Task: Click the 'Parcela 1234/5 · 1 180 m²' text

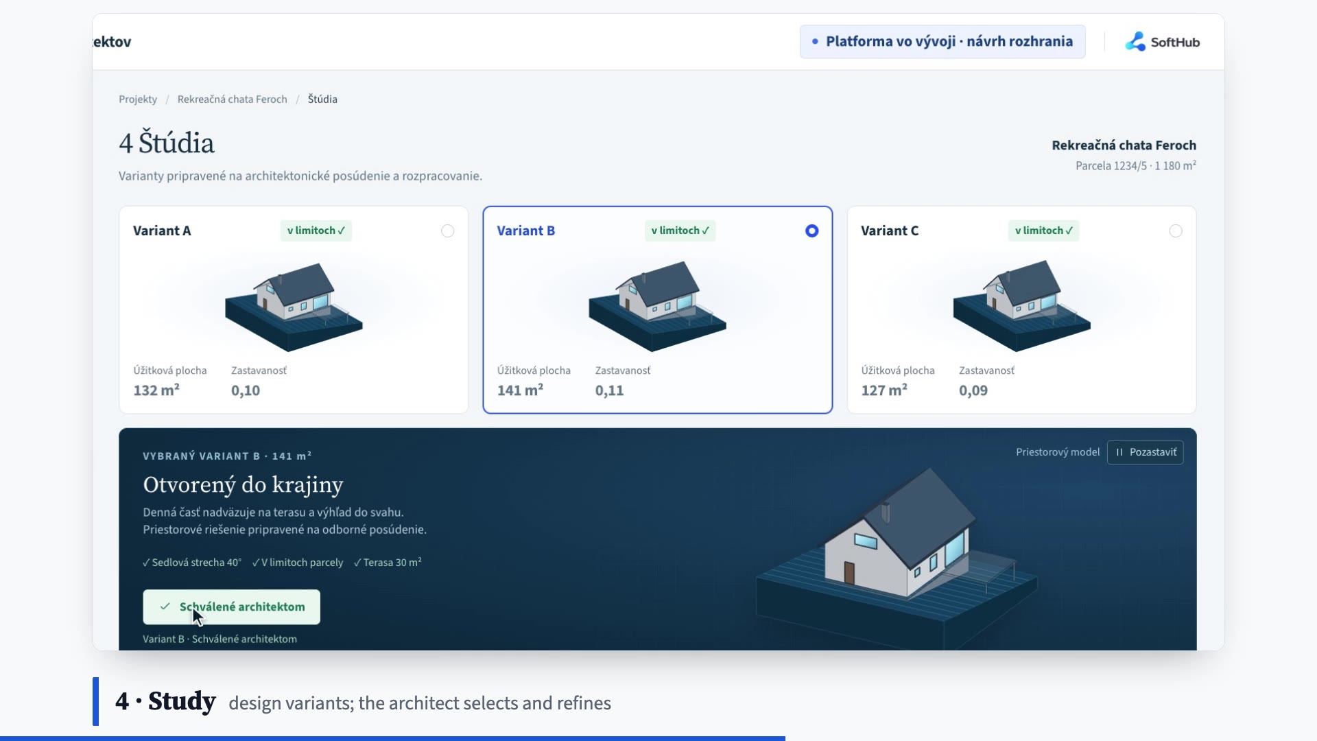Action: 1136,165
